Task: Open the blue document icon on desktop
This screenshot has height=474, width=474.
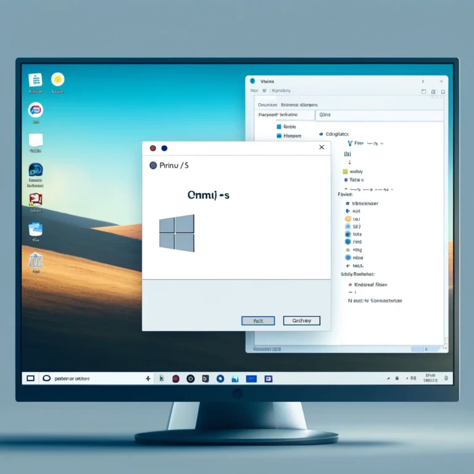Action: pos(35,80)
